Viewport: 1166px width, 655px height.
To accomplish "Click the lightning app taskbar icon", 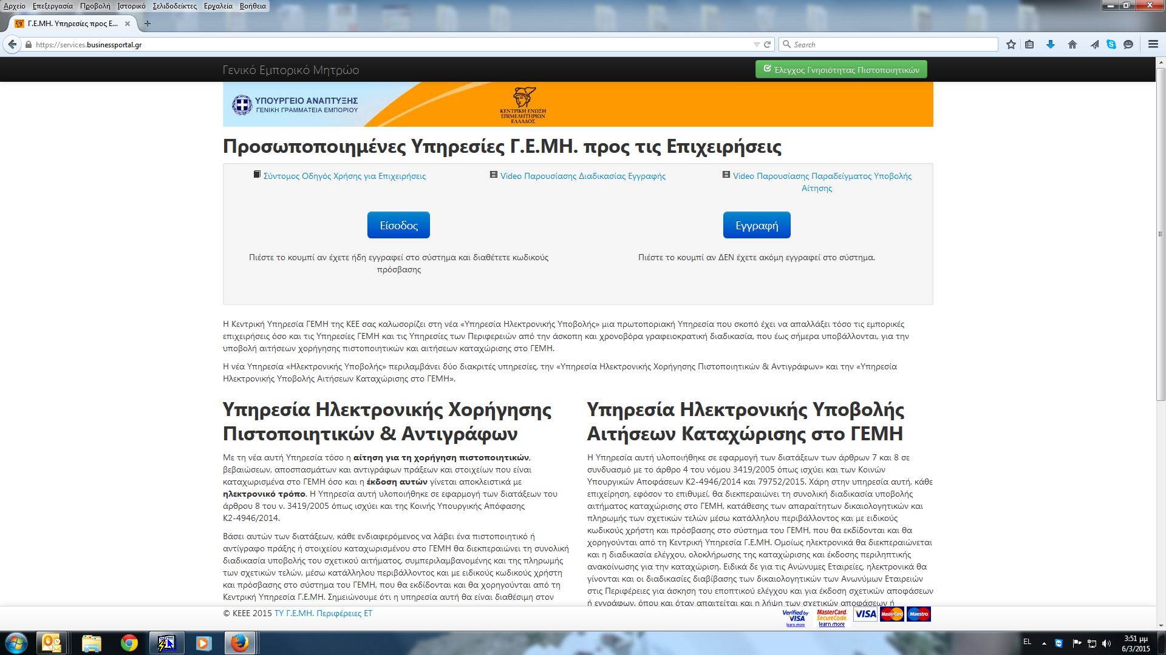I will (x=166, y=643).
